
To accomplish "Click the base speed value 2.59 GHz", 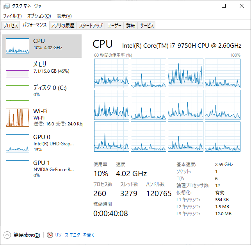I will click(224, 165).
